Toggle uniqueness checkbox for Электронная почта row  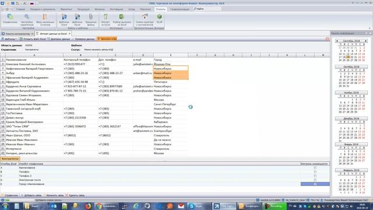click(x=315, y=180)
